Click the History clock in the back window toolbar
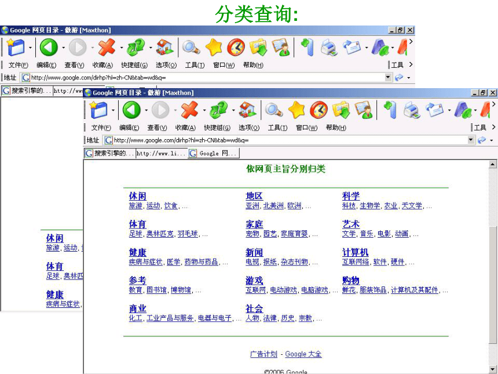The height and width of the screenshot is (374, 498). [x=236, y=48]
